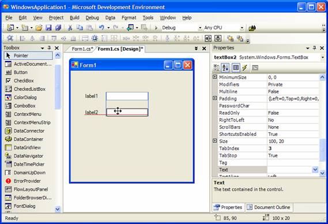Open the Properties window options dropdown arrow
328x224 pixels.
[307, 48]
